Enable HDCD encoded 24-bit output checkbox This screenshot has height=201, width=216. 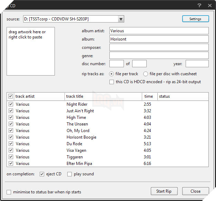coord(112,82)
